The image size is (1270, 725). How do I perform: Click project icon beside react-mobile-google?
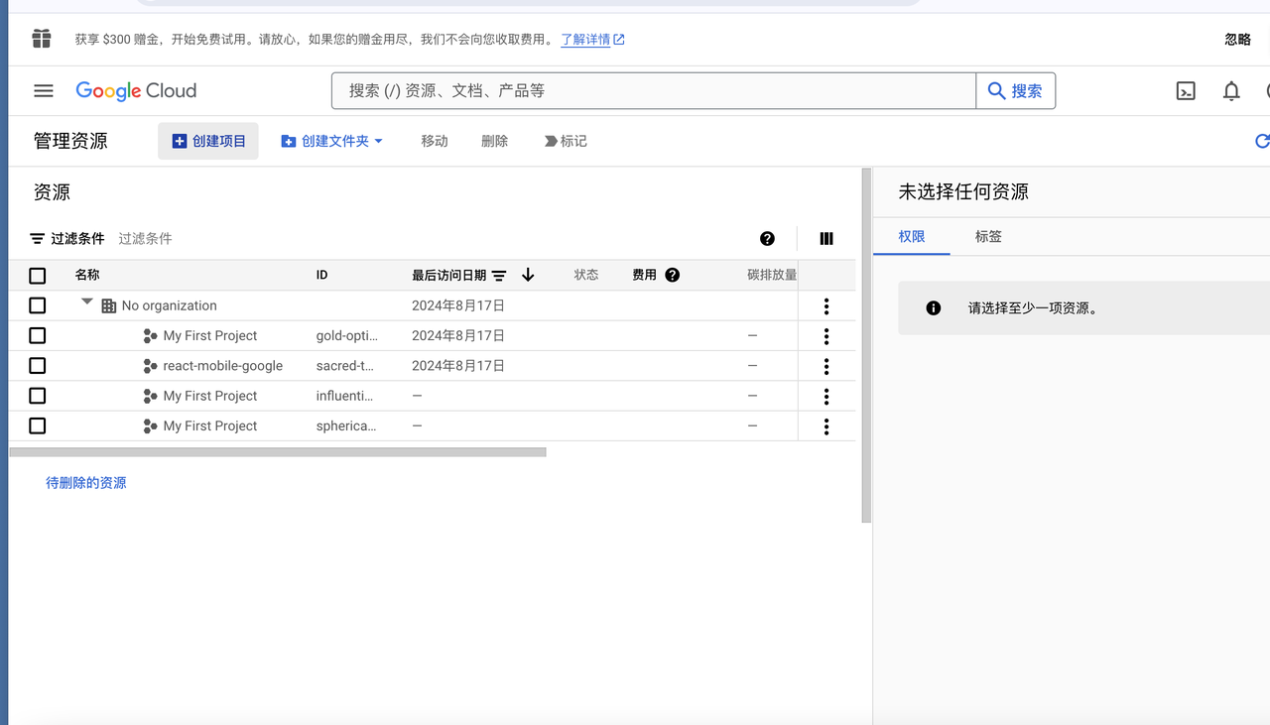pyautogui.click(x=150, y=366)
